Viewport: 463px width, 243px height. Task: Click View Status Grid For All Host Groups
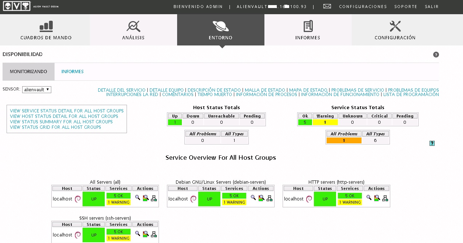(x=55, y=127)
